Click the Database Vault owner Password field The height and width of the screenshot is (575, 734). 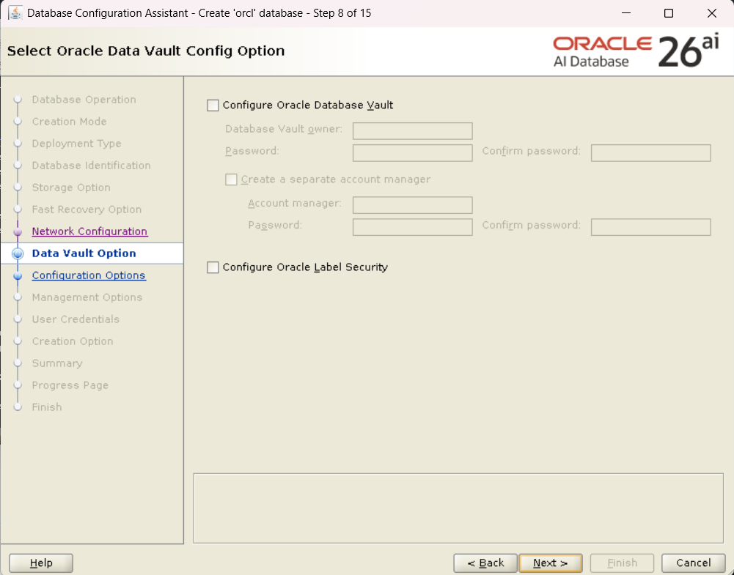(x=412, y=153)
